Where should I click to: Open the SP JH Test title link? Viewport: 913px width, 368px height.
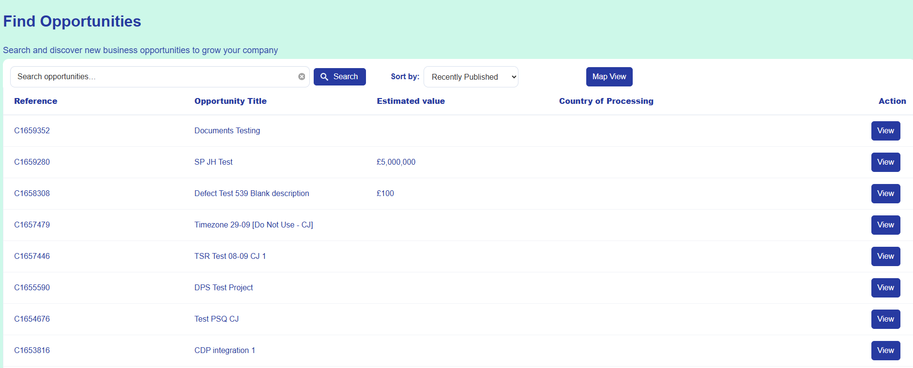pyautogui.click(x=213, y=162)
